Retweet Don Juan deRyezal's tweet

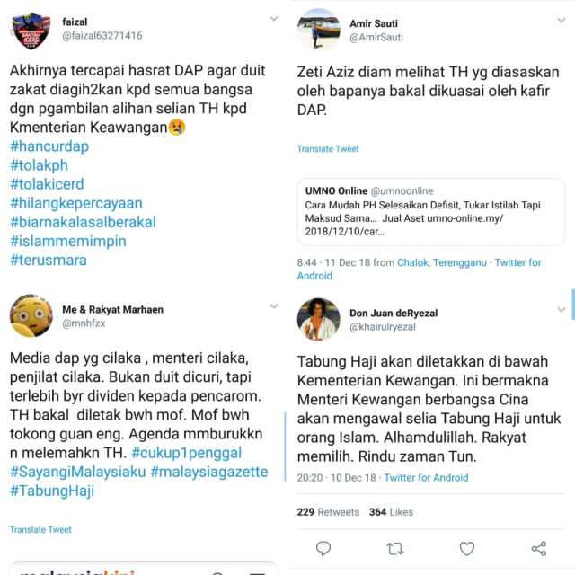395,549
